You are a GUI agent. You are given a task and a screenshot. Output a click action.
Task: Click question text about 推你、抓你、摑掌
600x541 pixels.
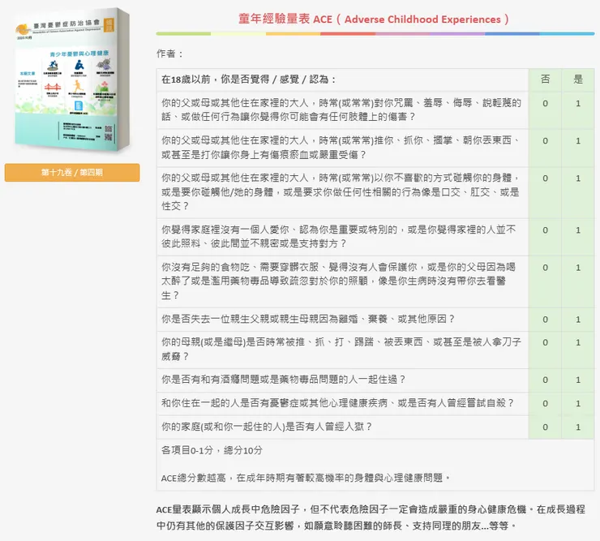(341, 148)
